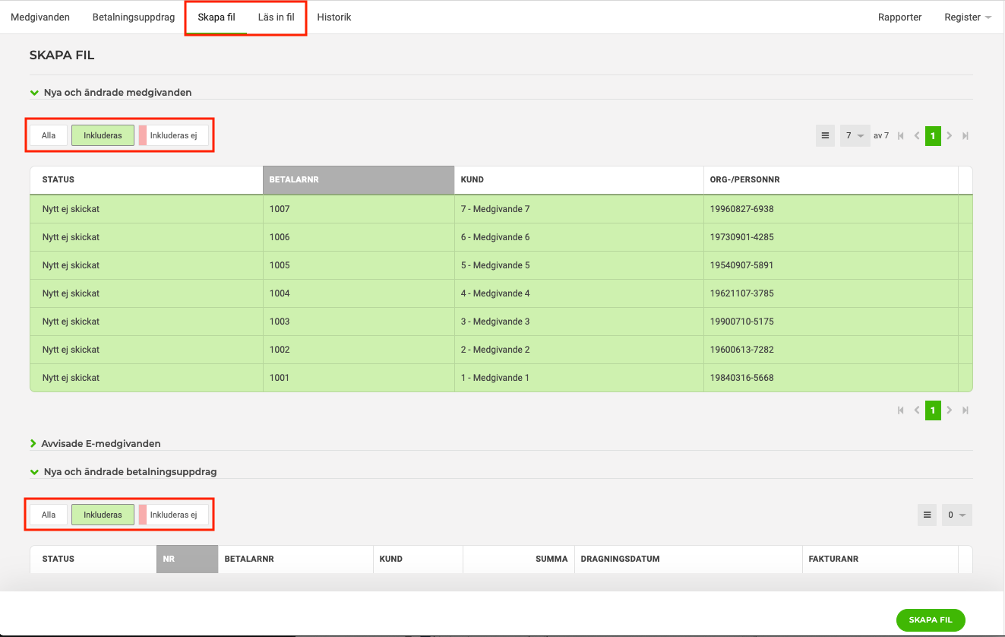Go to previous page in pager below medgivanden table

point(917,410)
